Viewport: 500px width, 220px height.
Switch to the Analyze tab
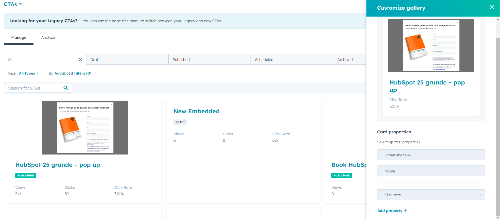coord(48,37)
